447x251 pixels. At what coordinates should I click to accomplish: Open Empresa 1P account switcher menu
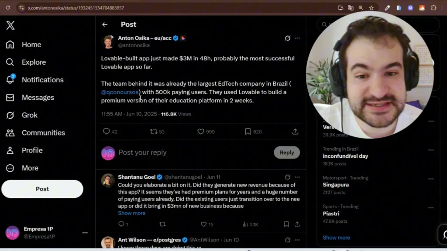pos(85,233)
